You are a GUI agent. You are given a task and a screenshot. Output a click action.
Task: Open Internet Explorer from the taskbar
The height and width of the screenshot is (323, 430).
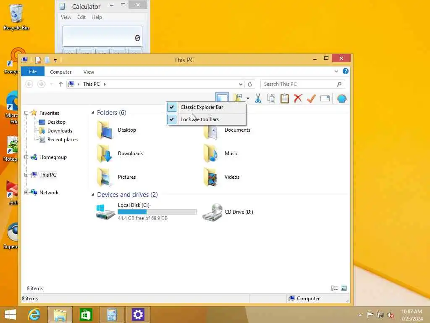[34, 315]
